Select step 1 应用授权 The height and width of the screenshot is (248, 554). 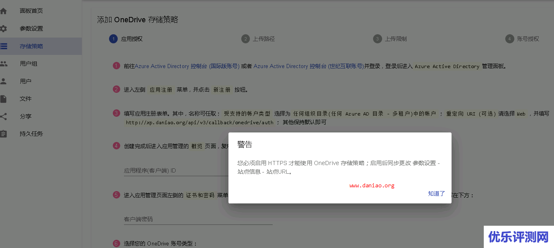(126, 39)
